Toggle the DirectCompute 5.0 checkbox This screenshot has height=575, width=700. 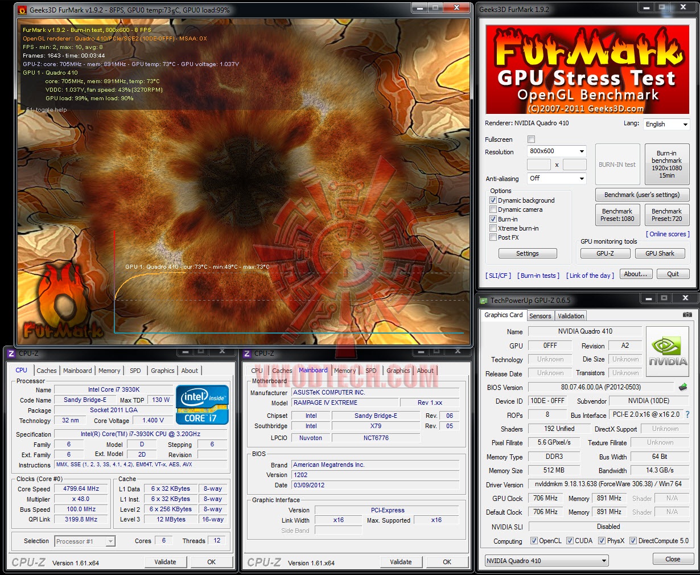633,541
